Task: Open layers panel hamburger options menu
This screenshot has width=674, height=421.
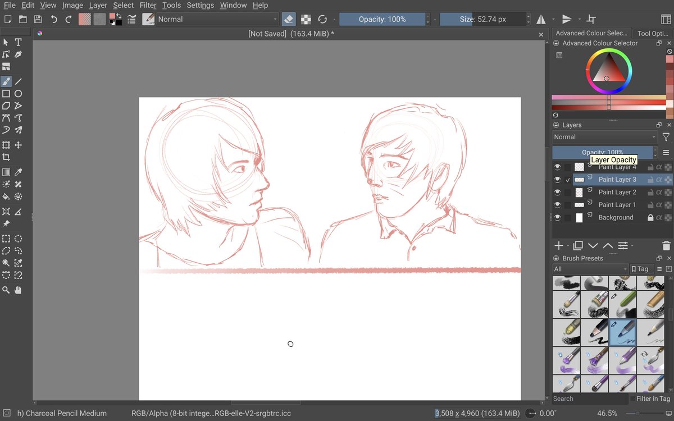Action: (x=666, y=153)
